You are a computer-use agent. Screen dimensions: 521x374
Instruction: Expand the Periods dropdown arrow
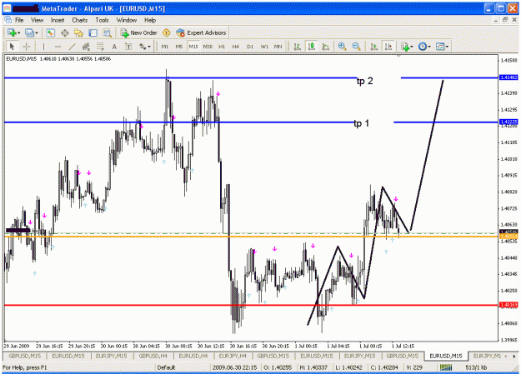point(429,47)
